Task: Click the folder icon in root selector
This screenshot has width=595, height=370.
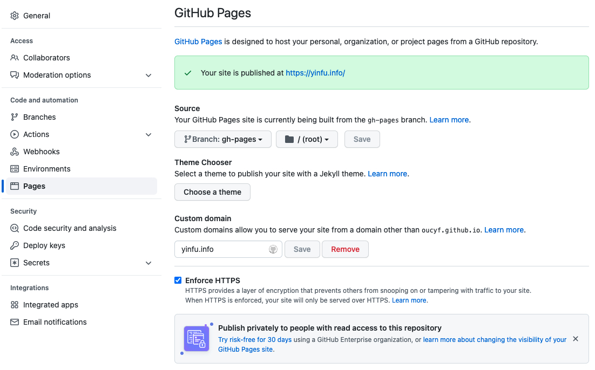Action: [289, 139]
